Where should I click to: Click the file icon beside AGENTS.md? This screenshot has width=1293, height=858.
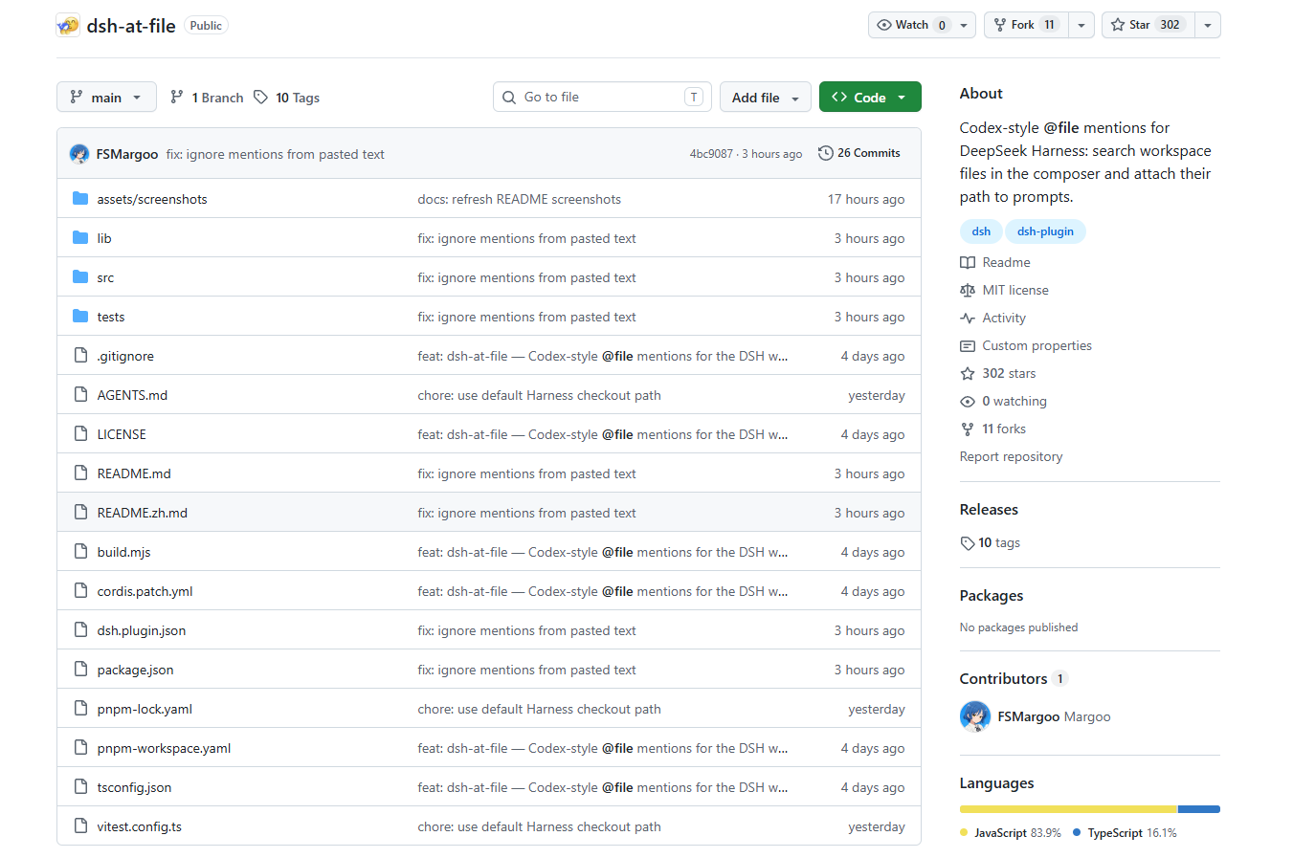click(80, 395)
